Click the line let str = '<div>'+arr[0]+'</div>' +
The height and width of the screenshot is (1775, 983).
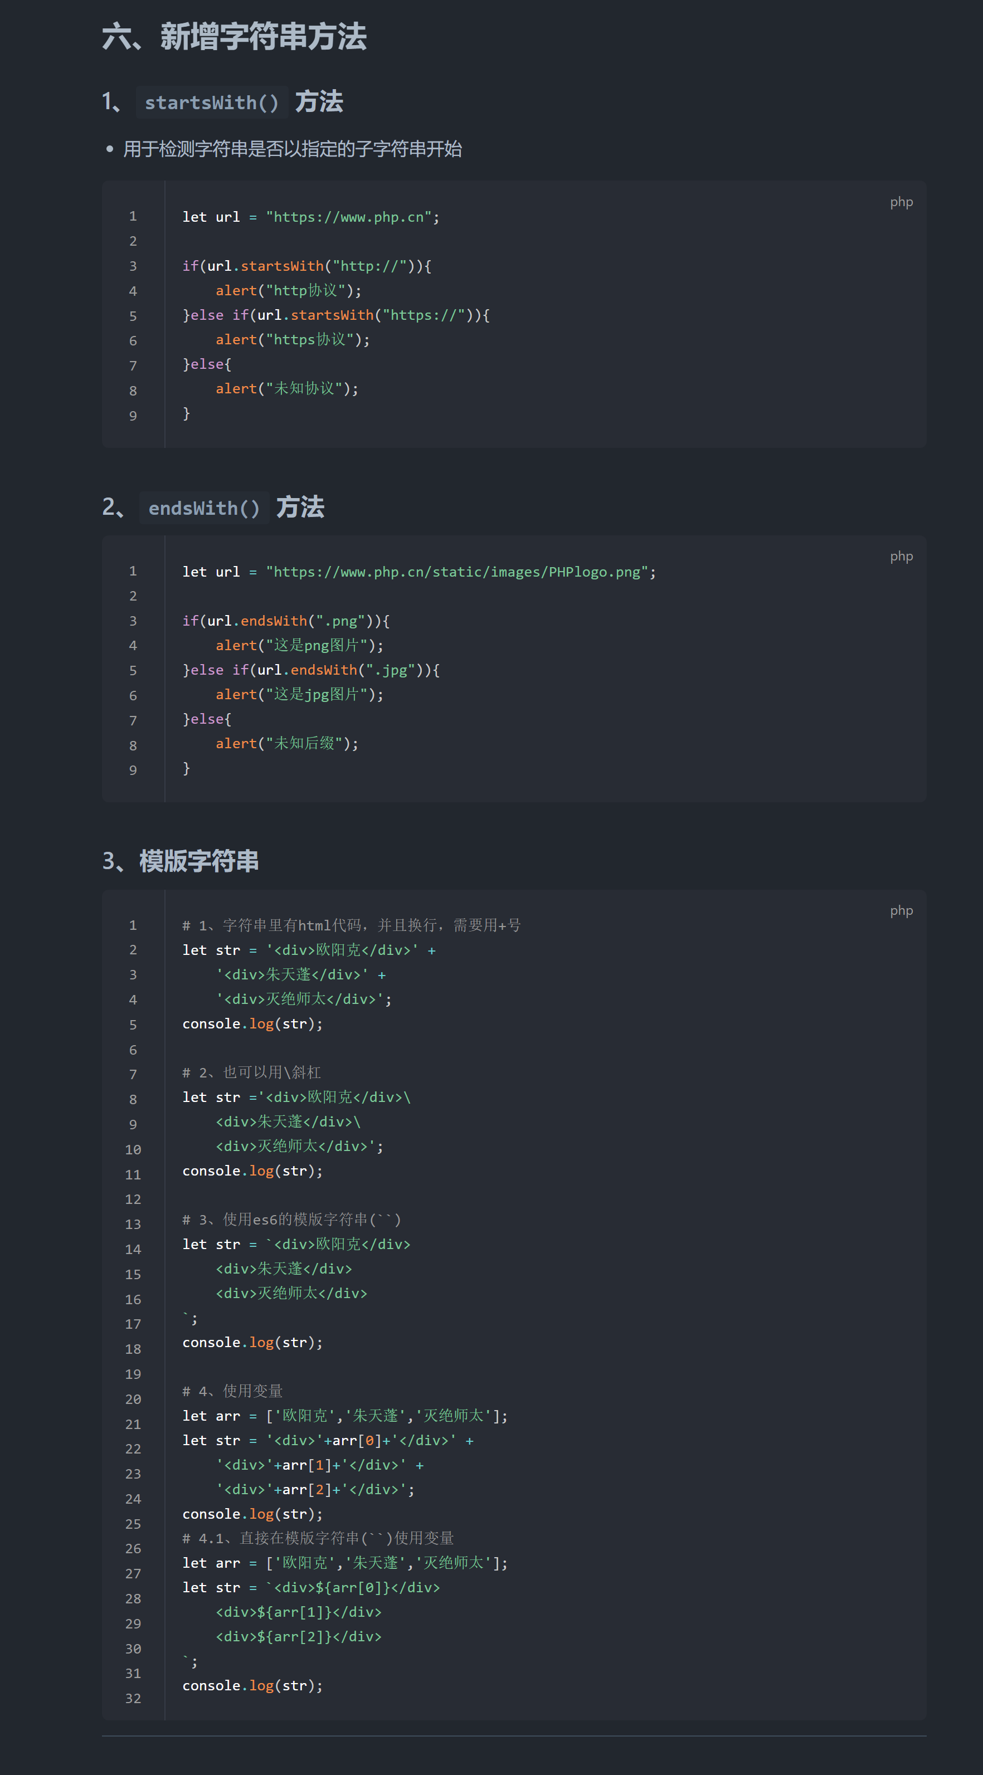point(328,1441)
